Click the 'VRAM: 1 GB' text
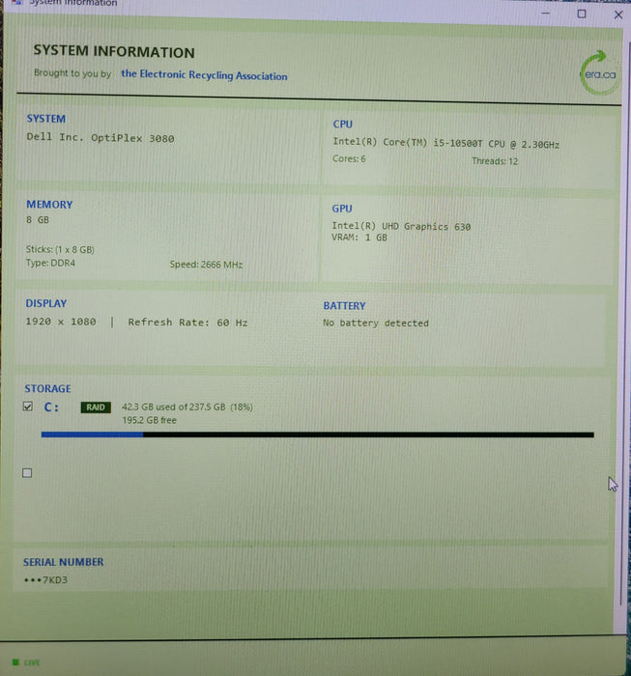The width and height of the screenshot is (631, 676). coord(359,238)
